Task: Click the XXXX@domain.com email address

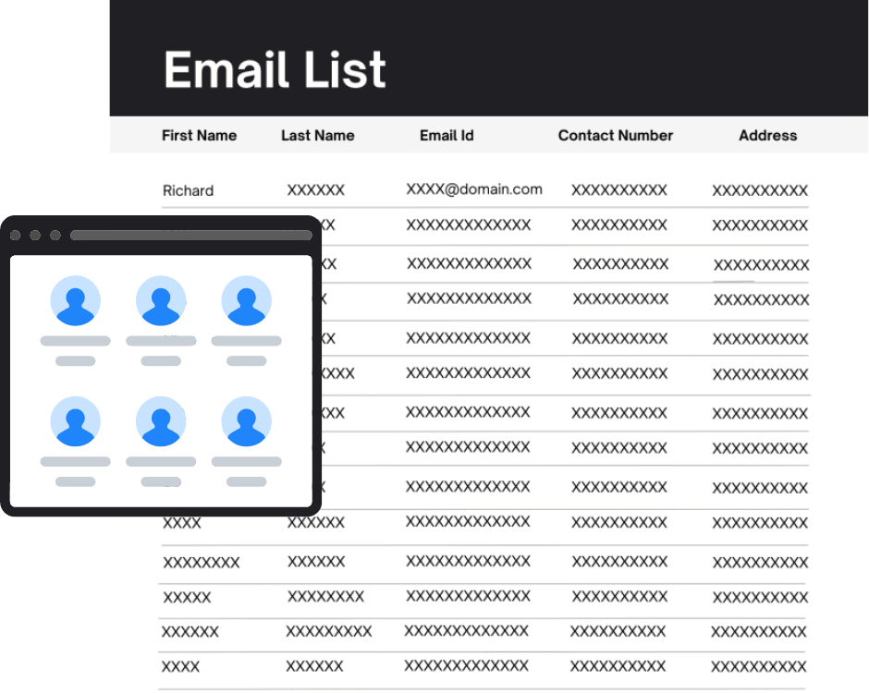Action: [474, 189]
